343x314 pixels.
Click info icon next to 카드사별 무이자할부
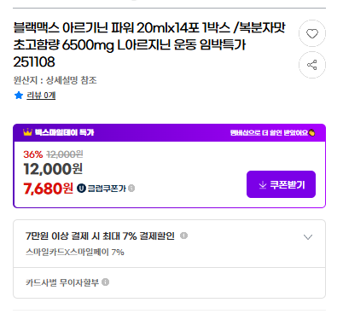pos(105,282)
